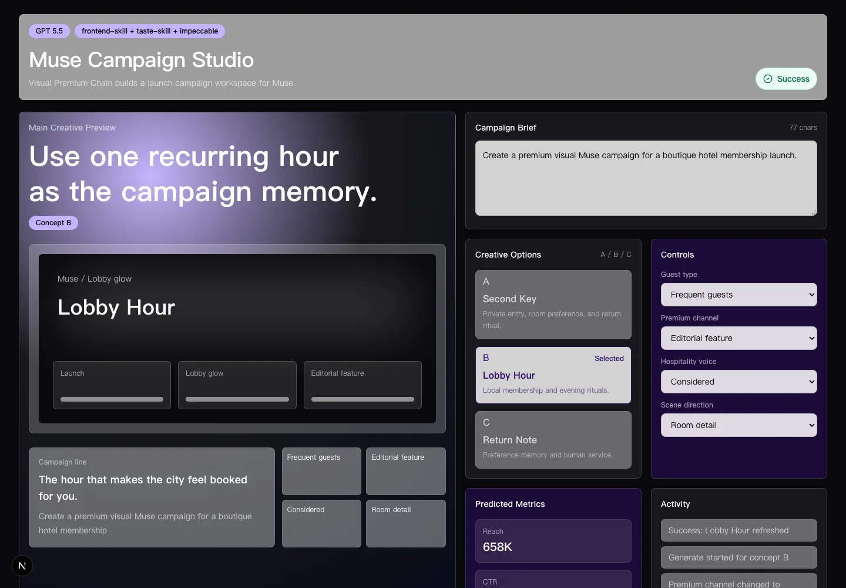Click the Success status check icon
Screen dimensions: 846x588
pos(768,79)
